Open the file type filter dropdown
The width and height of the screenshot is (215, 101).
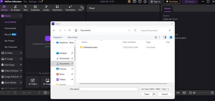click(x=156, y=89)
